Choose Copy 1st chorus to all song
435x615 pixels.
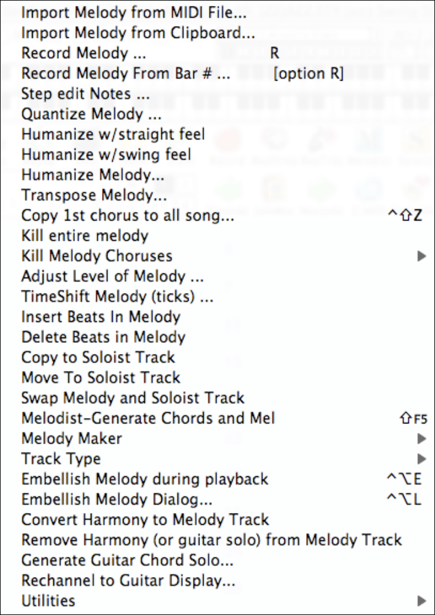[128, 216]
